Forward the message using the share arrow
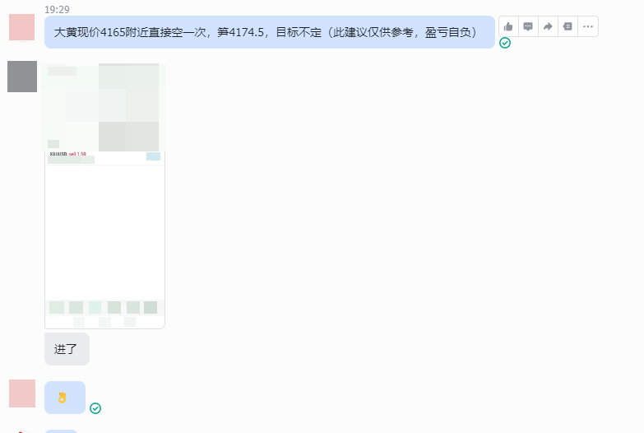Viewport: 644px width, 433px height. coord(548,26)
